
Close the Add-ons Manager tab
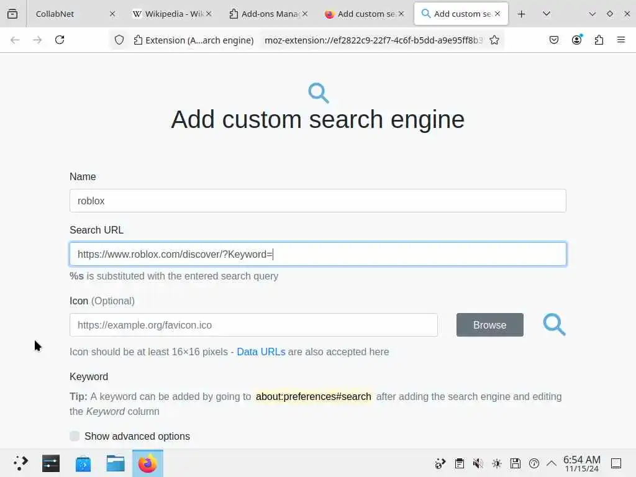(x=304, y=14)
